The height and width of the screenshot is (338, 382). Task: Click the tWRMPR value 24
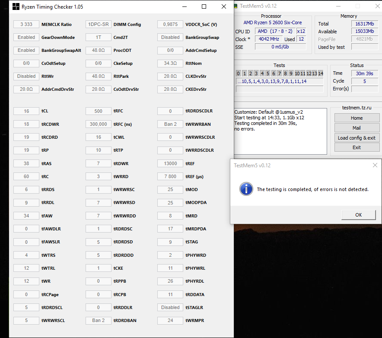170,320
